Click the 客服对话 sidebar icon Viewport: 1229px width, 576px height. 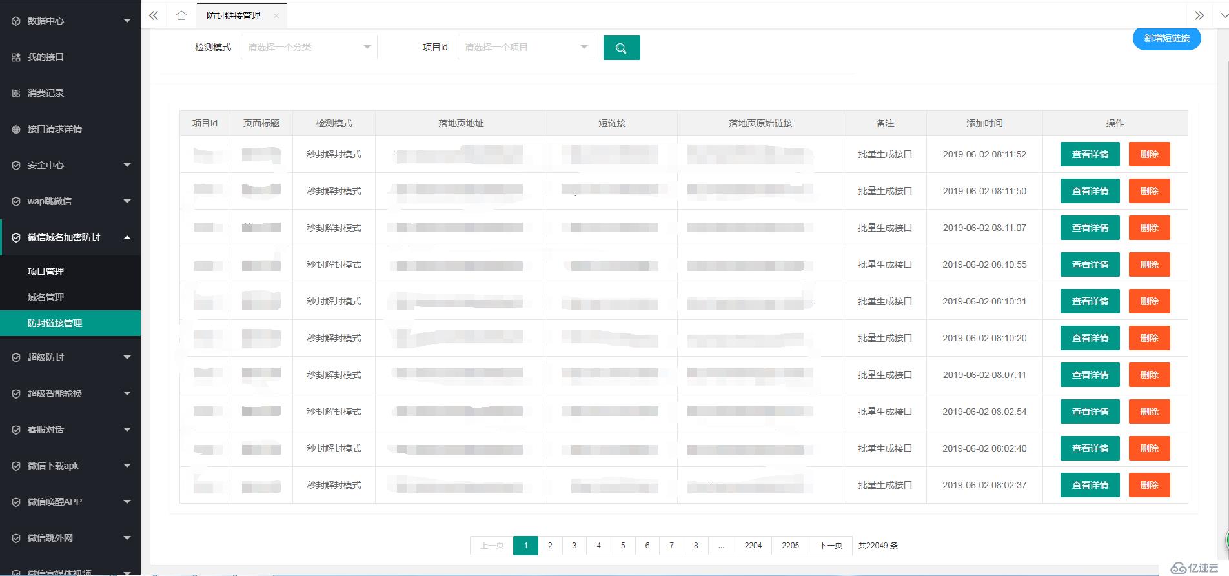pos(16,430)
